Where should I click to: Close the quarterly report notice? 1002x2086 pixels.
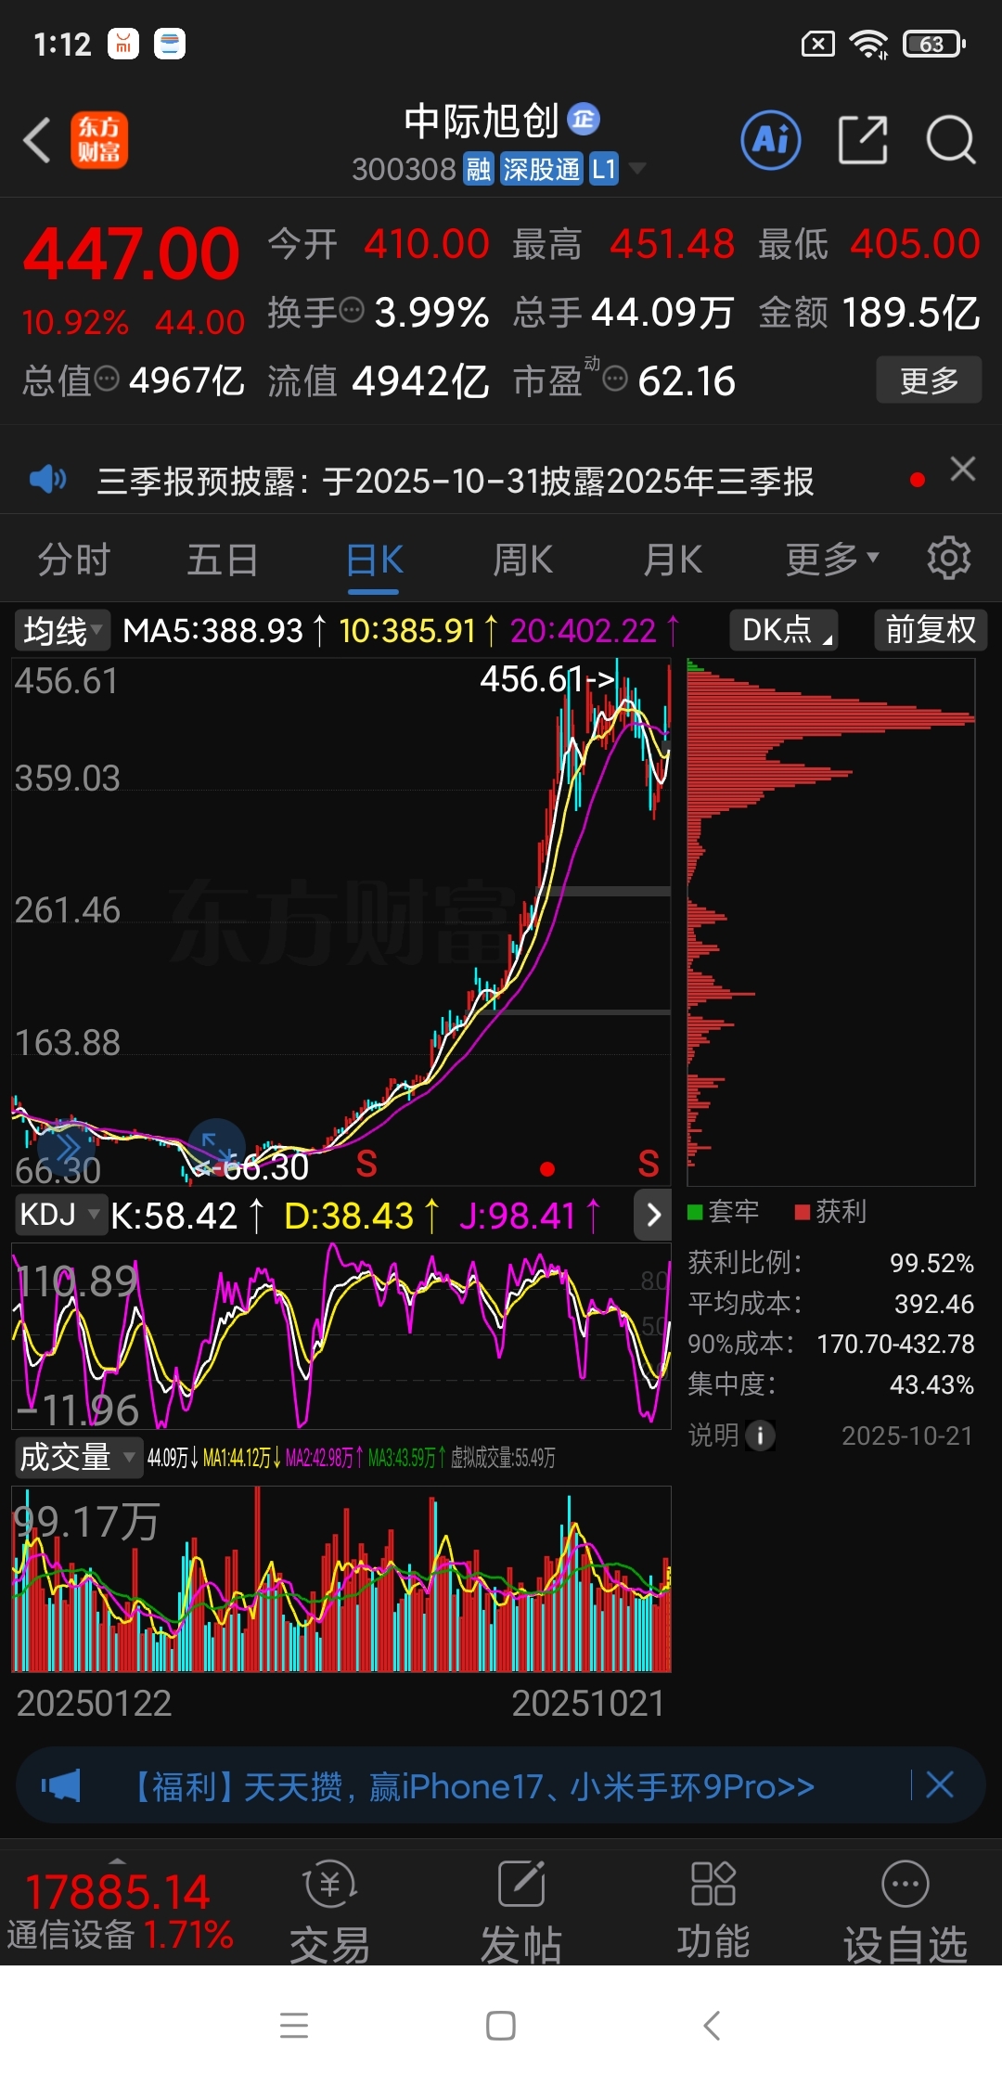(x=963, y=470)
